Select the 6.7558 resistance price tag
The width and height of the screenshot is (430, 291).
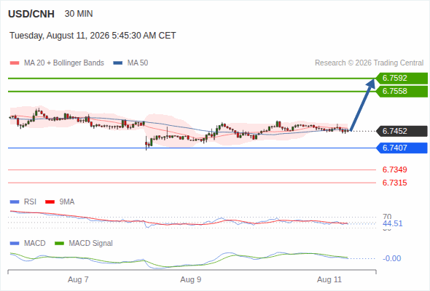click(402, 92)
